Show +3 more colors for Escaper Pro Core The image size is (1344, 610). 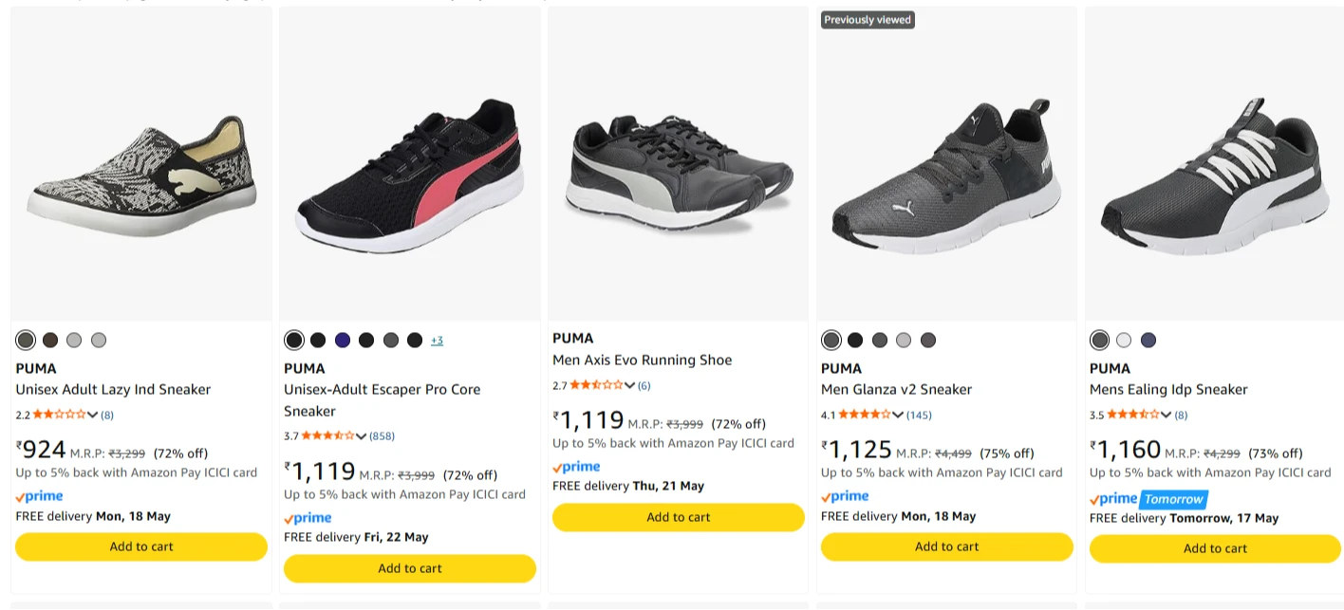437,341
